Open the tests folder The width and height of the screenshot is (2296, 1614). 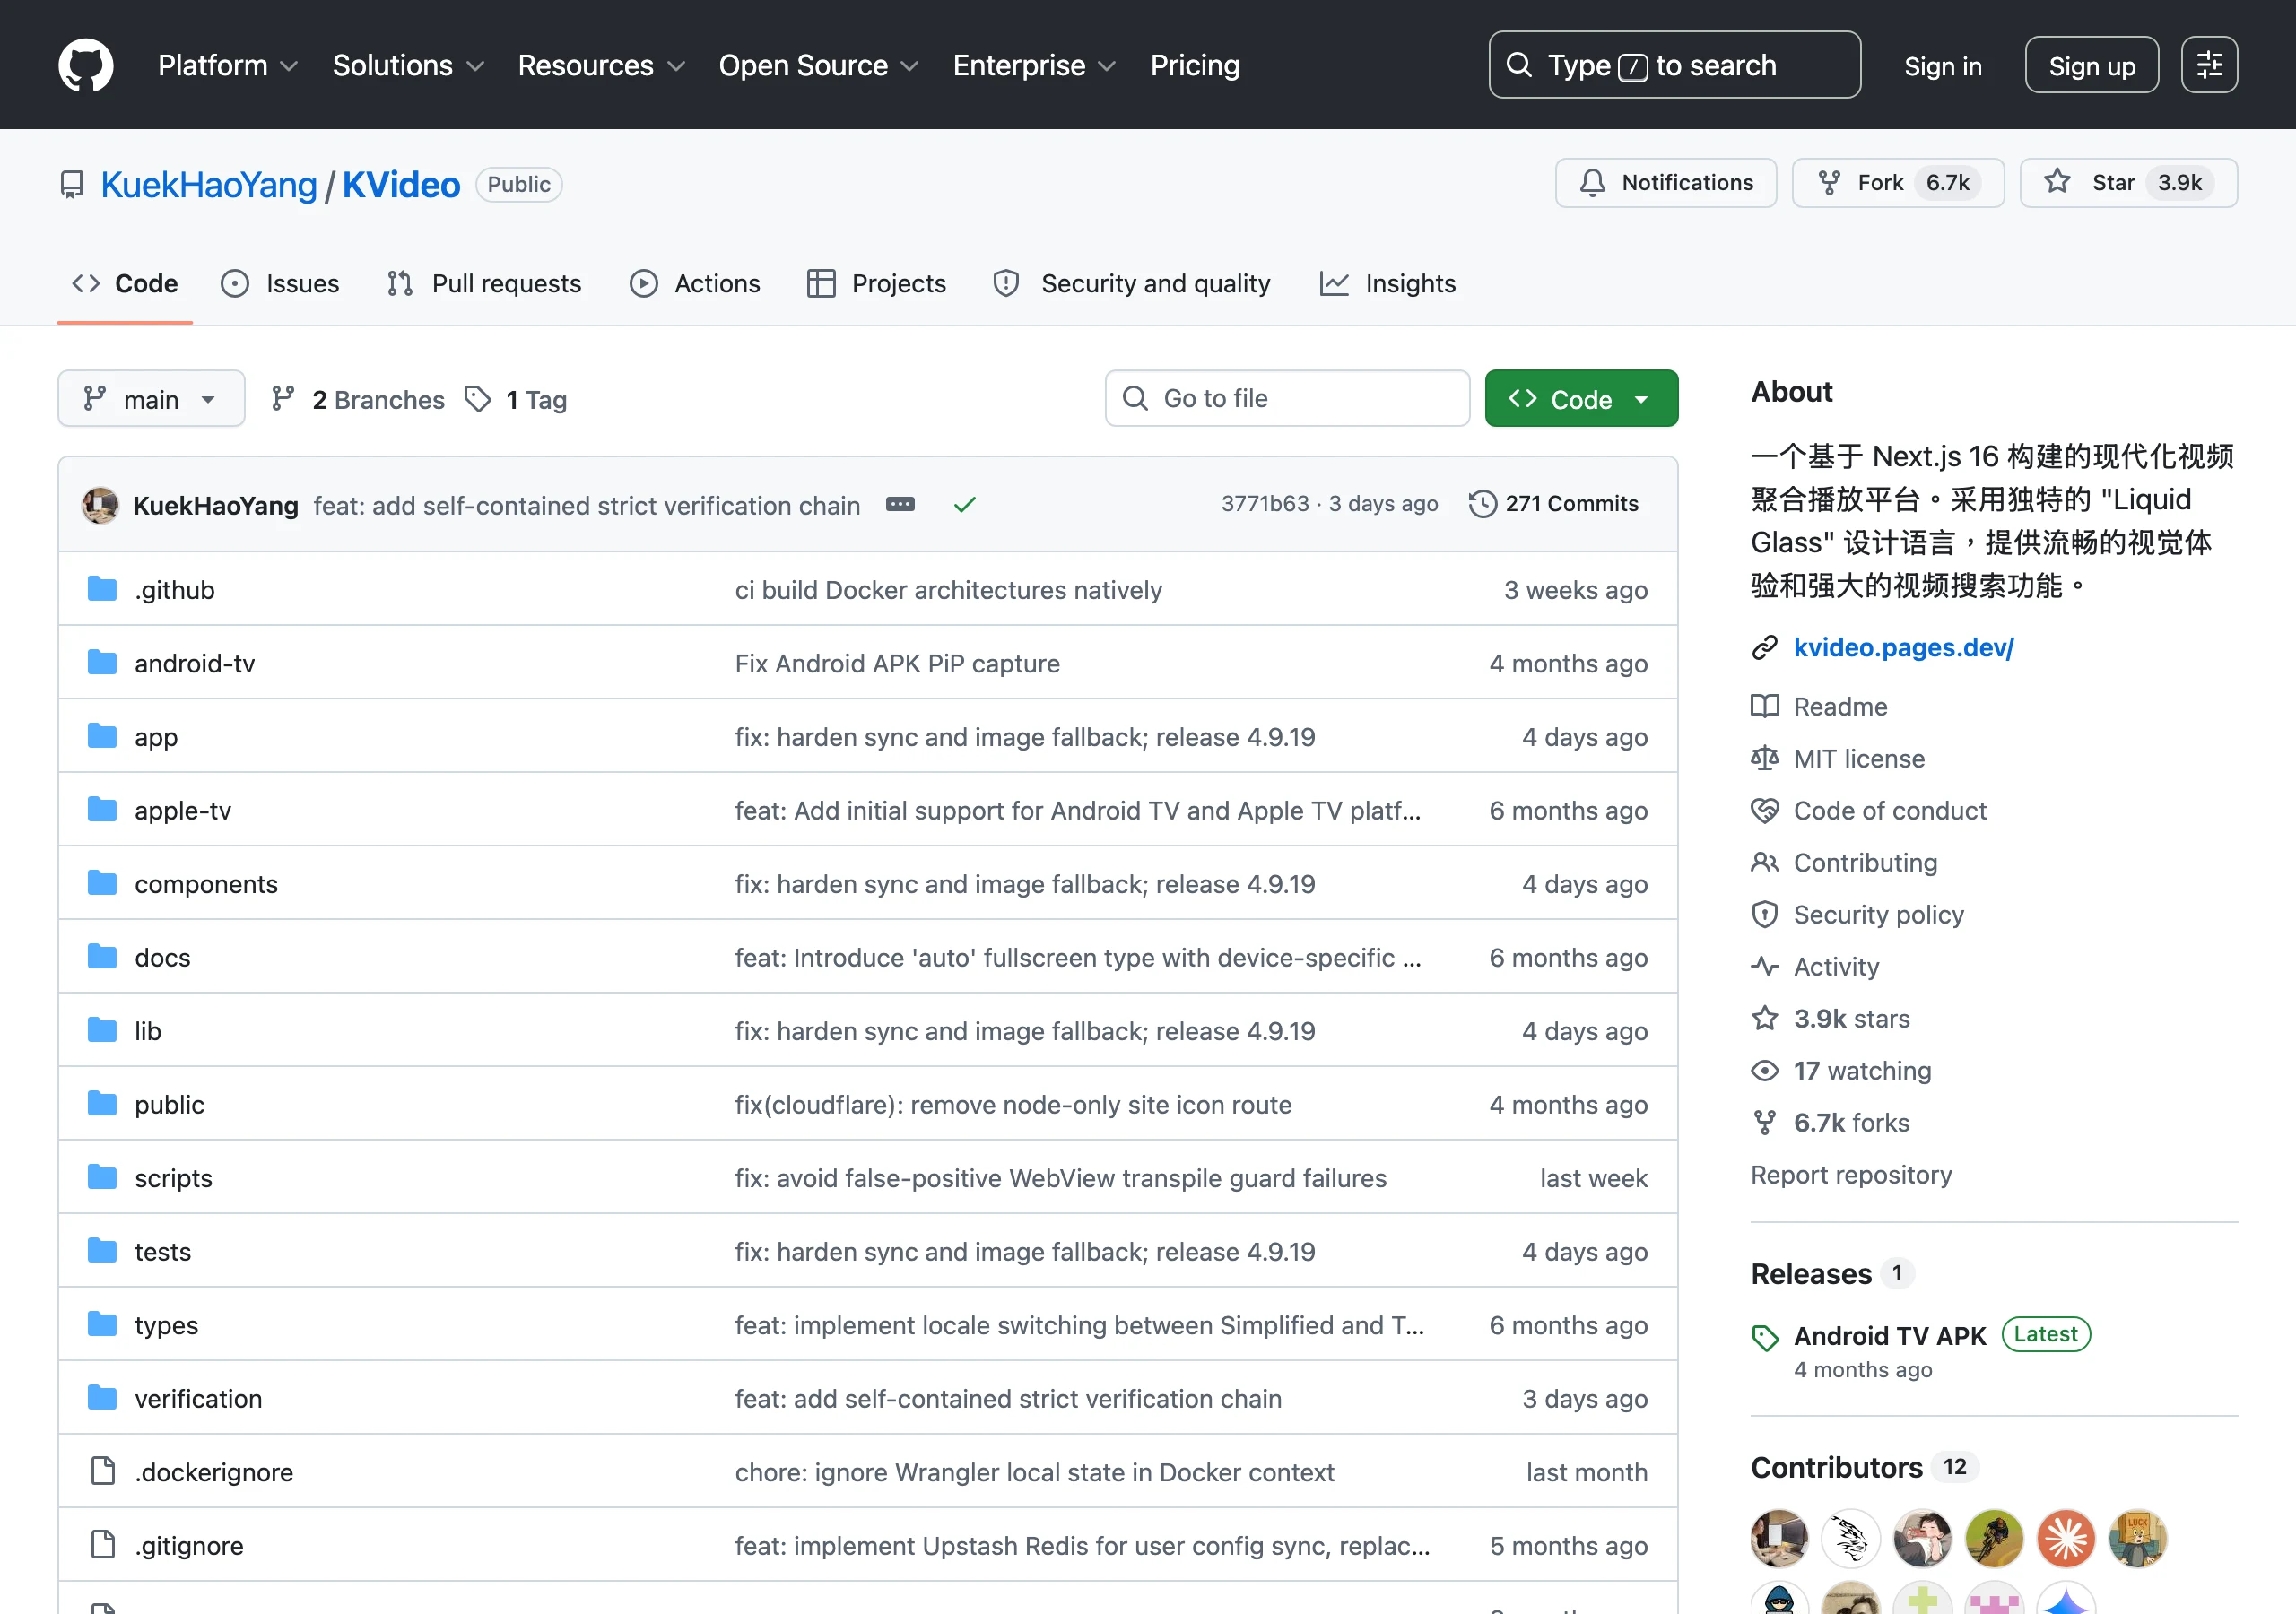point(162,1251)
